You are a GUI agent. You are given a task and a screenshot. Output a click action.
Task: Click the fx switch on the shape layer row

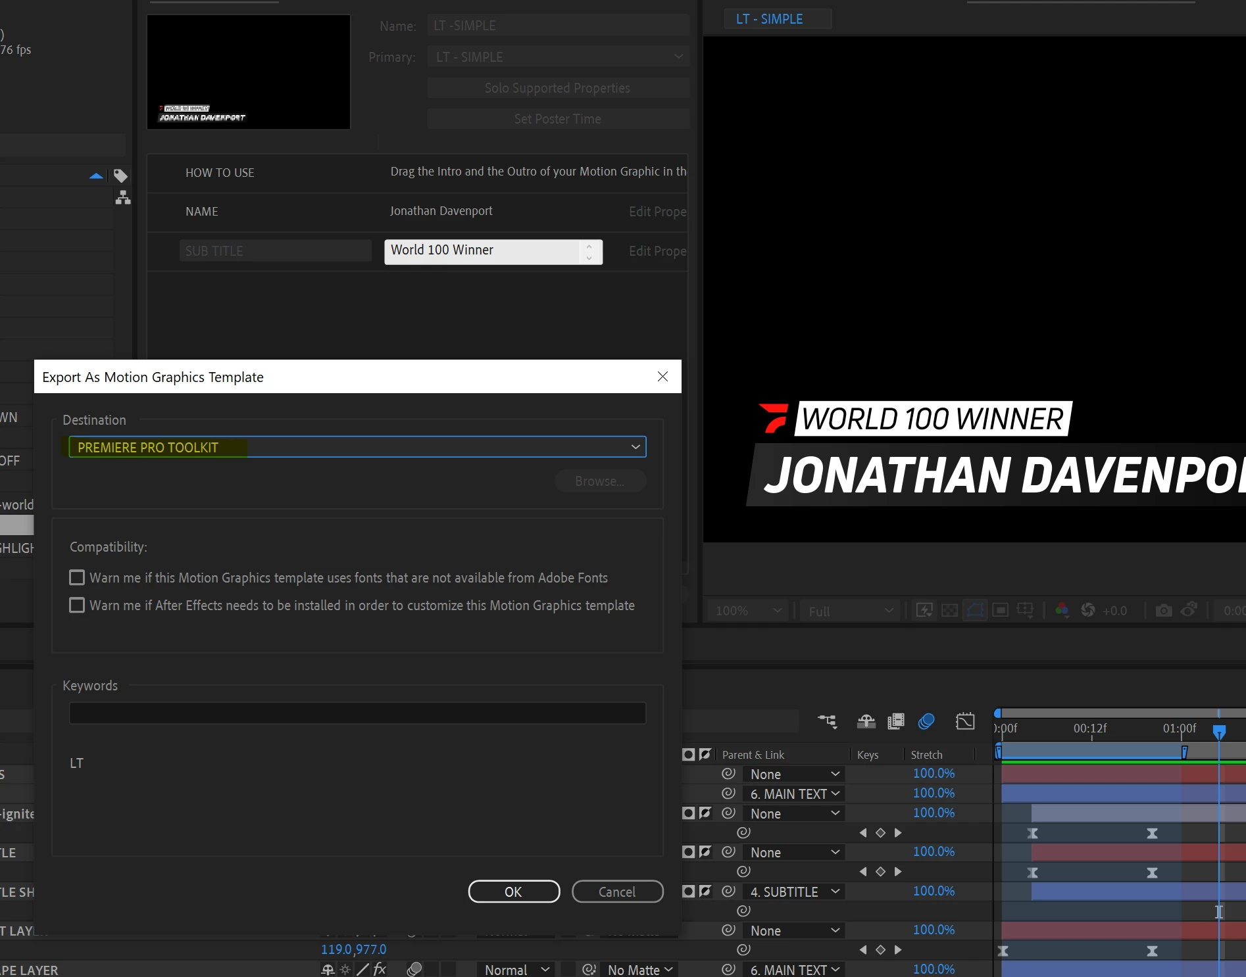click(x=380, y=969)
